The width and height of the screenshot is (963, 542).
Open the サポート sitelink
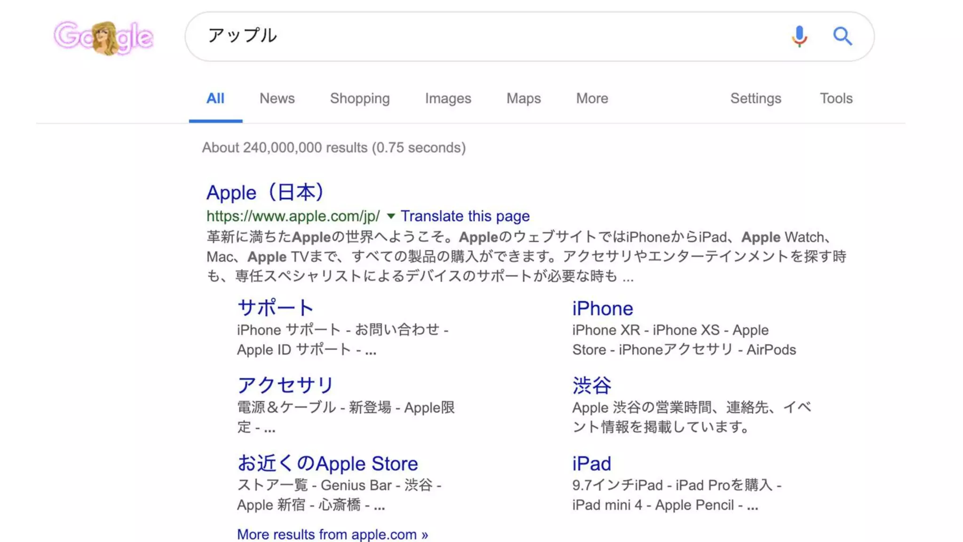[276, 308]
